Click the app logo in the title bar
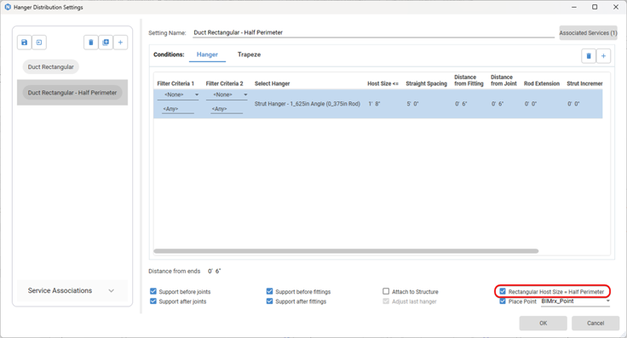The height and width of the screenshot is (338, 627). 8,7
